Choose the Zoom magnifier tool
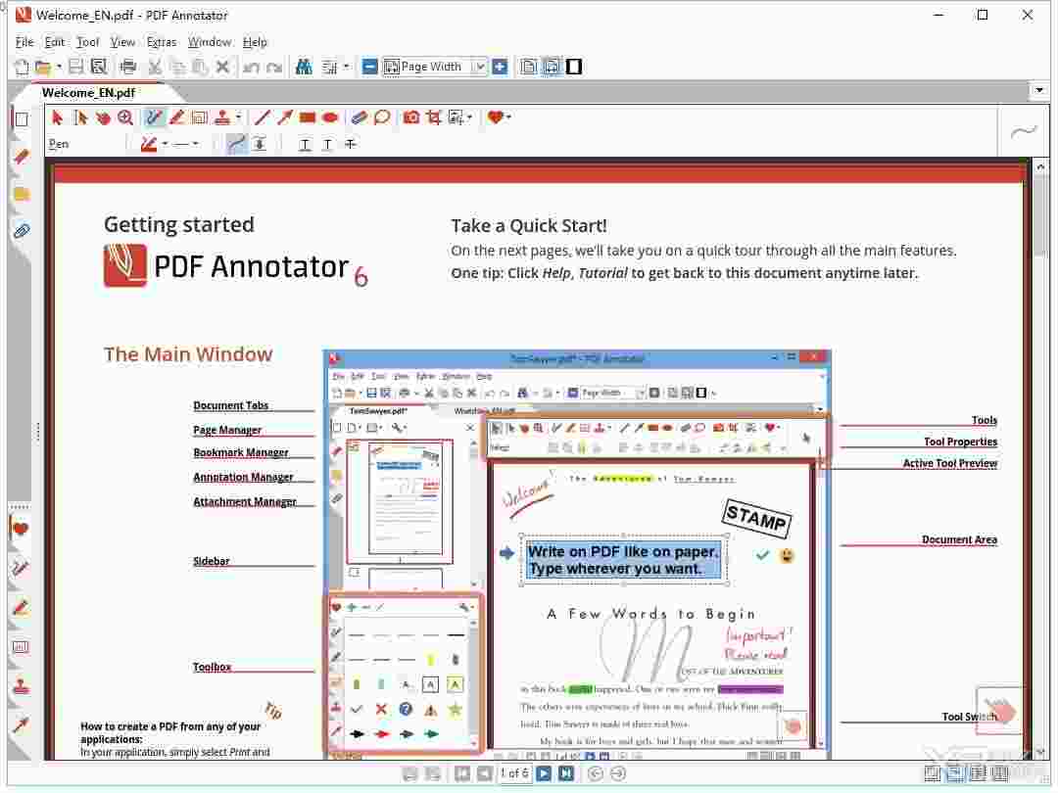The height and width of the screenshot is (793, 1058). 125,118
